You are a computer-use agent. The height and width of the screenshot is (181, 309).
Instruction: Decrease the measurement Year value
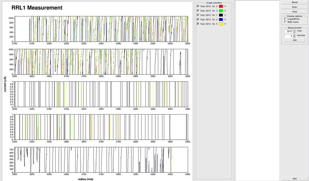[x=294, y=32]
